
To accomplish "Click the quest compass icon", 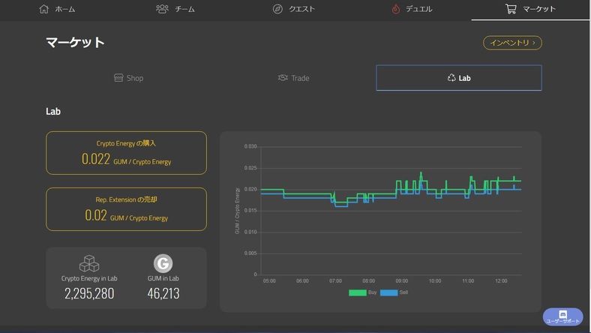I will (x=278, y=9).
